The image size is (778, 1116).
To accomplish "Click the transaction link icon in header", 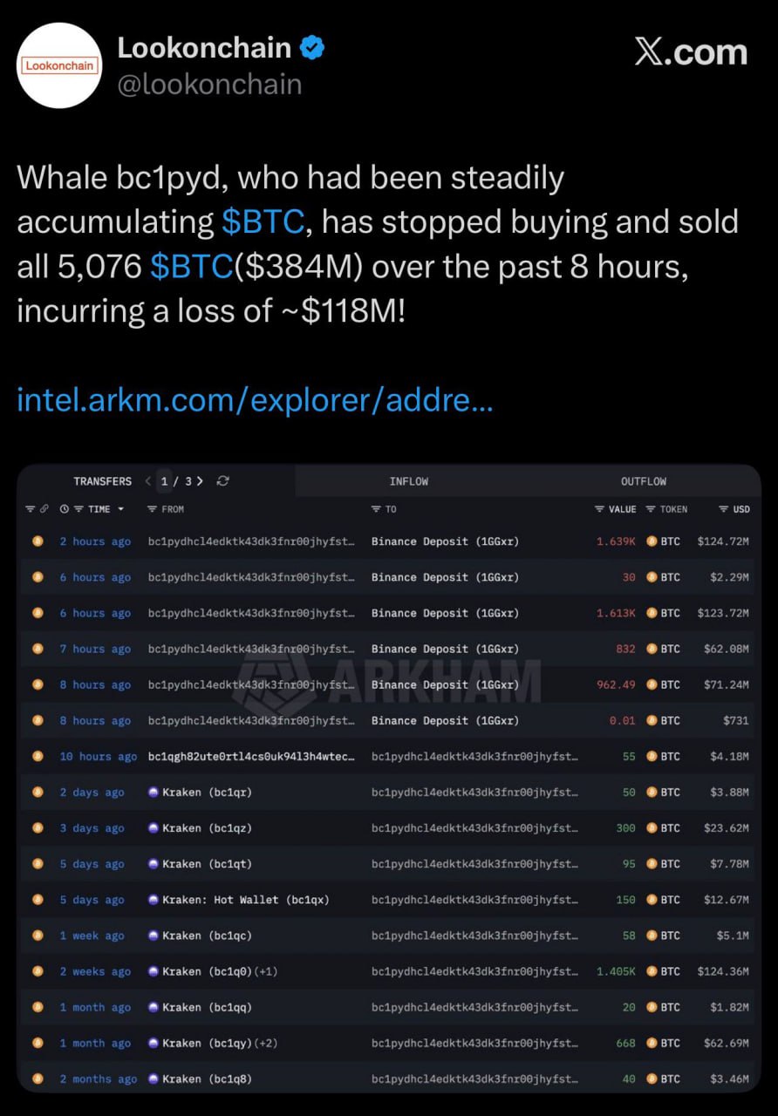I will pyautogui.click(x=44, y=509).
